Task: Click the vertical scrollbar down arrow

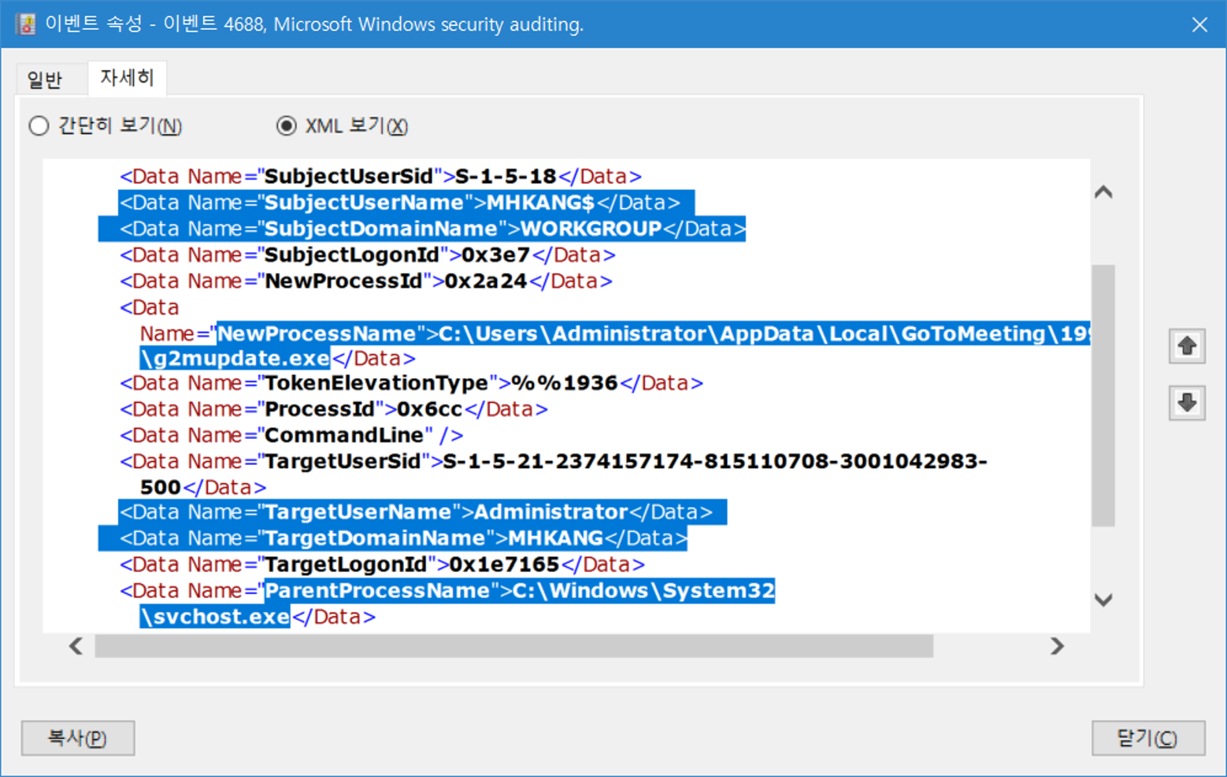Action: click(1103, 600)
